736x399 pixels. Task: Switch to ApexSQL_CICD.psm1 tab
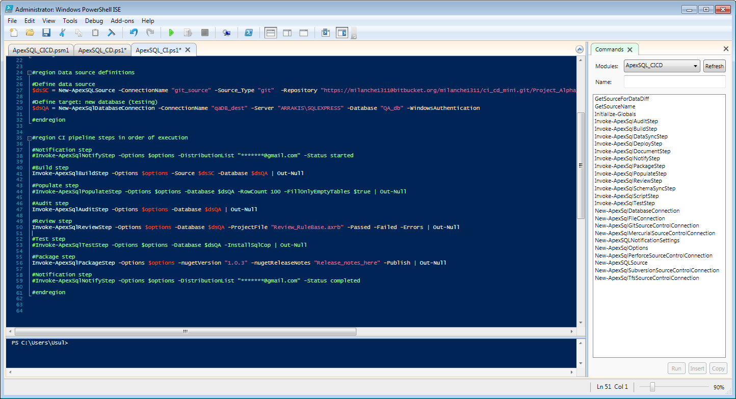(x=41, y=50)
